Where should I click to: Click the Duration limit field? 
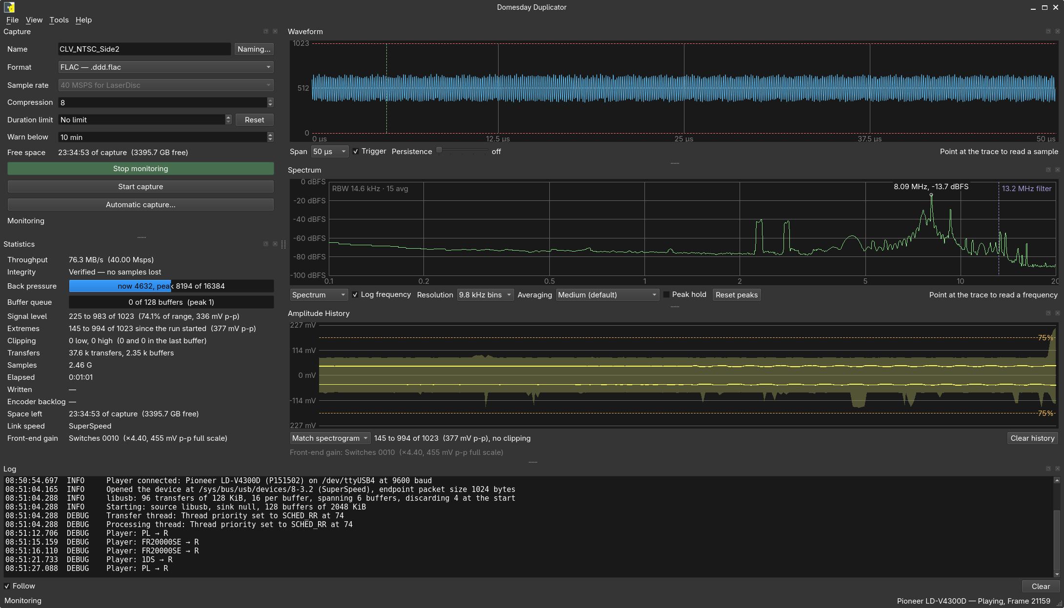(x=141, y=120)
